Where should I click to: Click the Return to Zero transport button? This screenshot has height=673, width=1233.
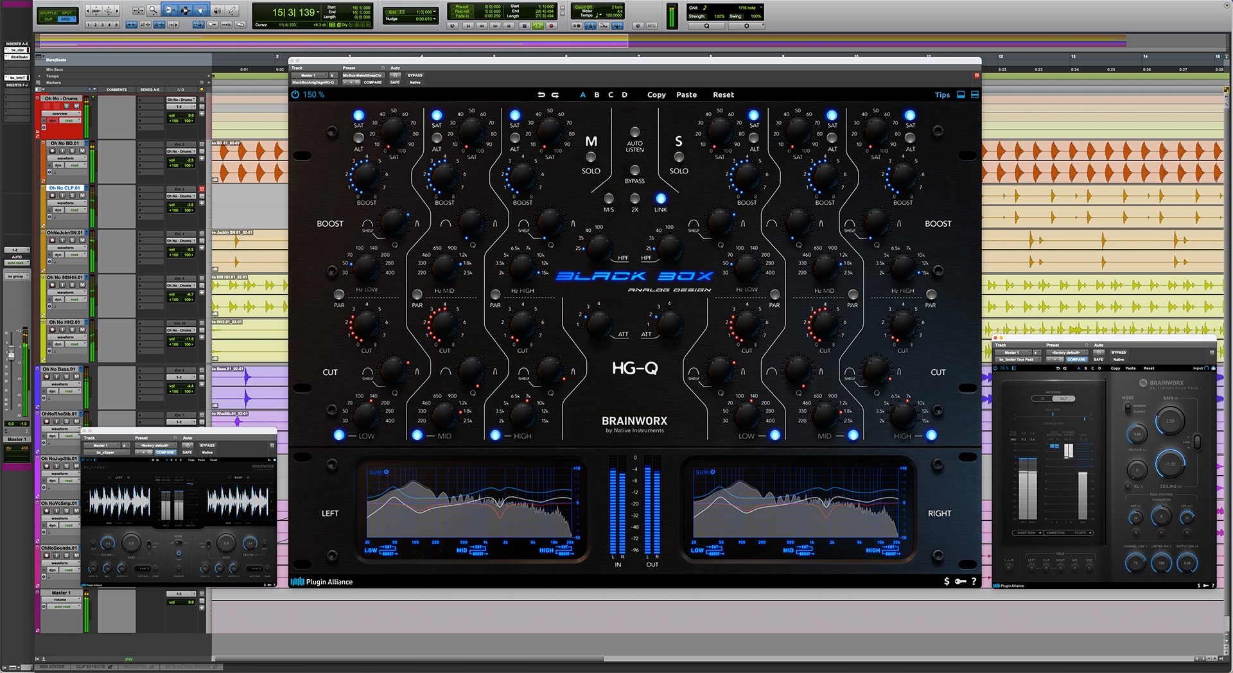[468, 26]
